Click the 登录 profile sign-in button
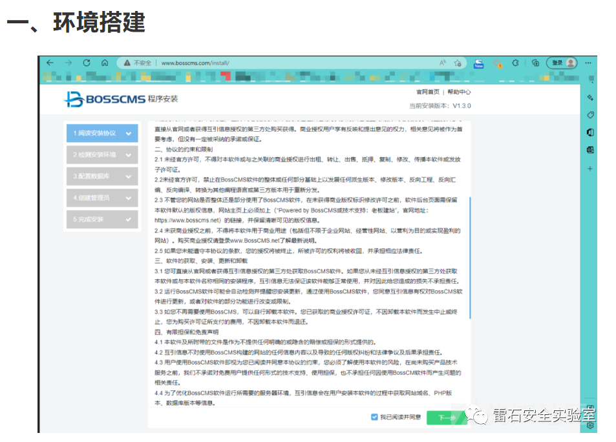Image resolution: width=616 pixels, height=442 pixels. point(562,63)
